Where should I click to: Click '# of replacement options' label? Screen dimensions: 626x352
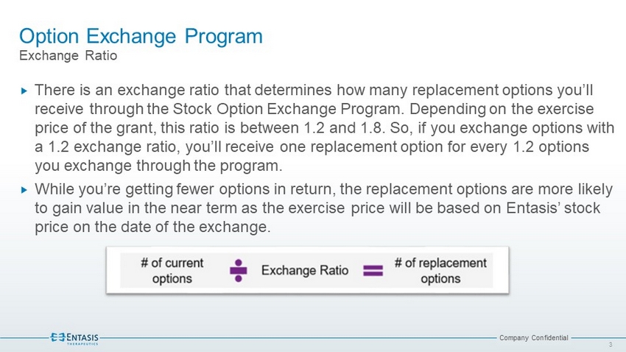[440, 270]
